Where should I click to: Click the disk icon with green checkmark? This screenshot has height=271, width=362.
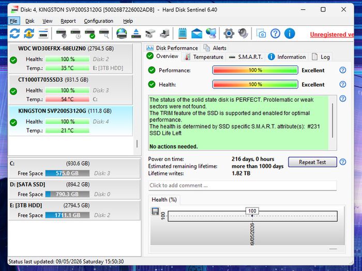coord(90,34)
